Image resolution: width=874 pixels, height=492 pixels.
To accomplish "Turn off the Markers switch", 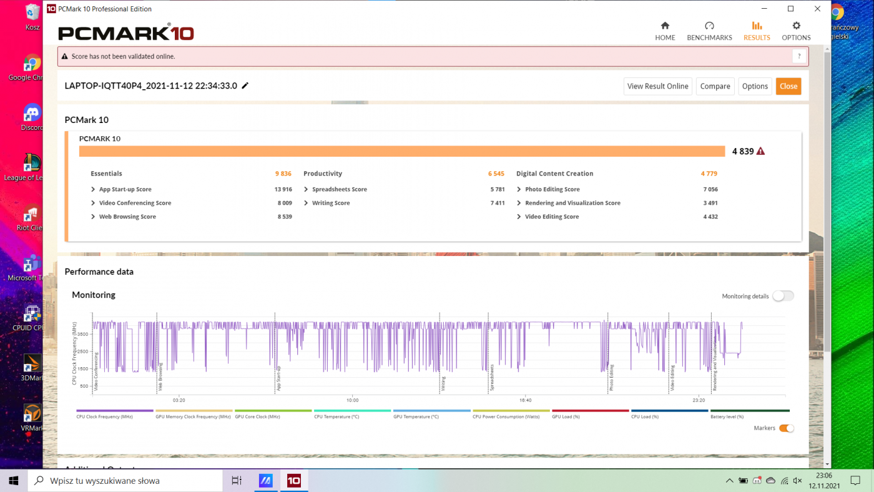I will (787, 428).
